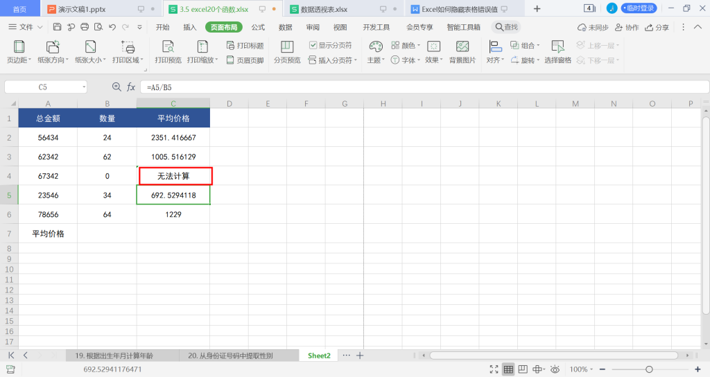
Task: Click the zoom out minus button
Action: point(603,369)
